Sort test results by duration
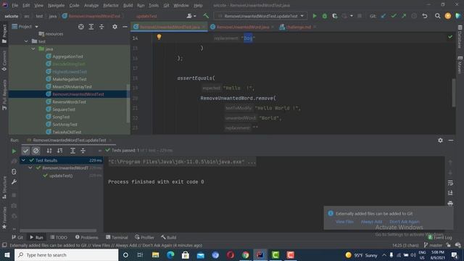The height and width of the screenshot is (261, 464). pyautogui.click(x=59, y=151)
